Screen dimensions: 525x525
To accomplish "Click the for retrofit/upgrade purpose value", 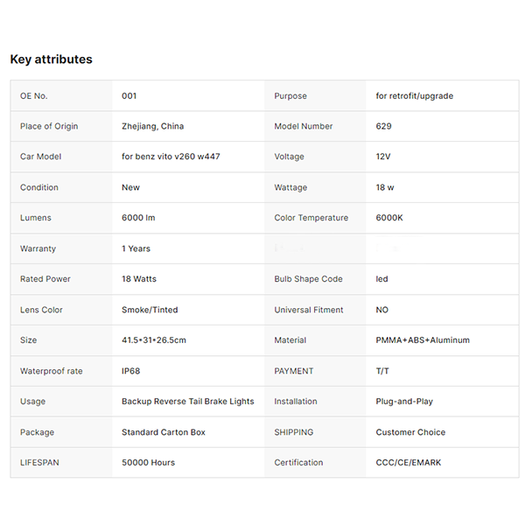I will tap(415, 96).
